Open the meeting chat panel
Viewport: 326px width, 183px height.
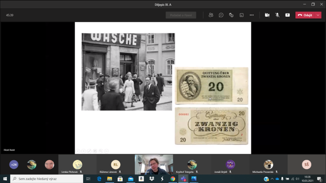(x=221, y=15)
